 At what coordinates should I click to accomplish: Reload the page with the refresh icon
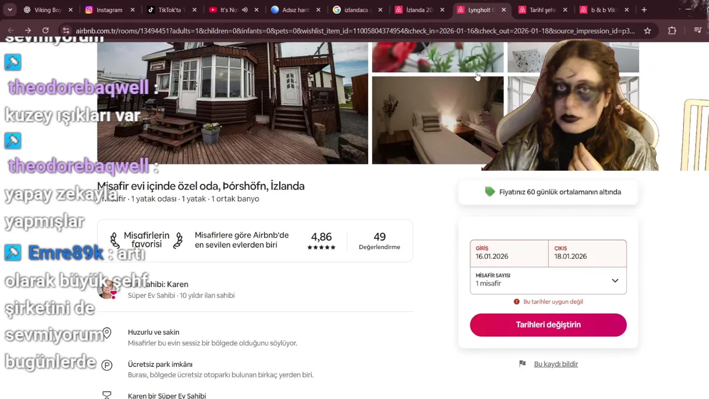[45, 30]
